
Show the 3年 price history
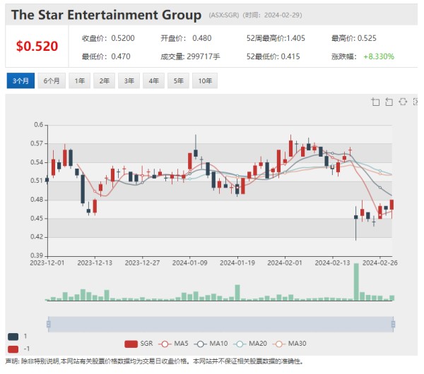click(129, 80)
